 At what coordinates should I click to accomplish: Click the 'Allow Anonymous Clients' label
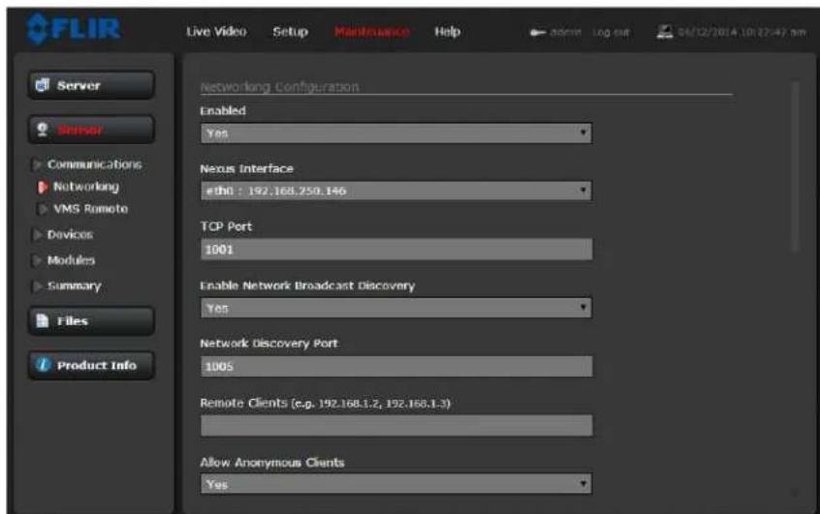pyautogui.click(x=272, y=463)
